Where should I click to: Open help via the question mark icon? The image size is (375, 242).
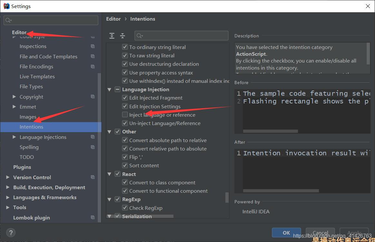pos(11,232)
